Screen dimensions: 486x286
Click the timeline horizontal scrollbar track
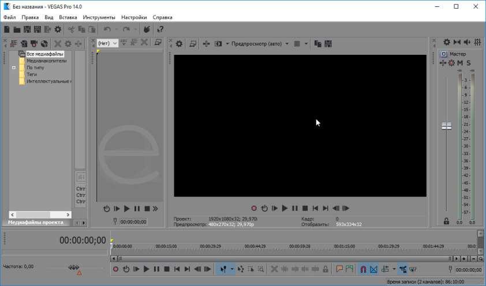point(285,258)
